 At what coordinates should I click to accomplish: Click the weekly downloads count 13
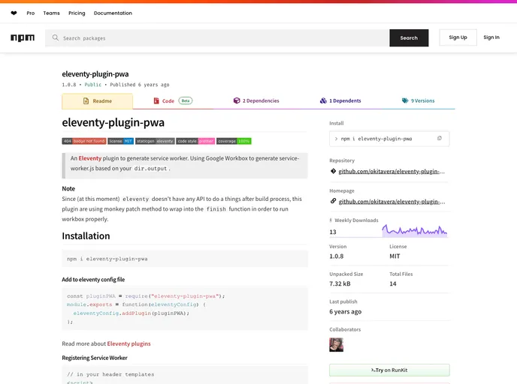333,232
